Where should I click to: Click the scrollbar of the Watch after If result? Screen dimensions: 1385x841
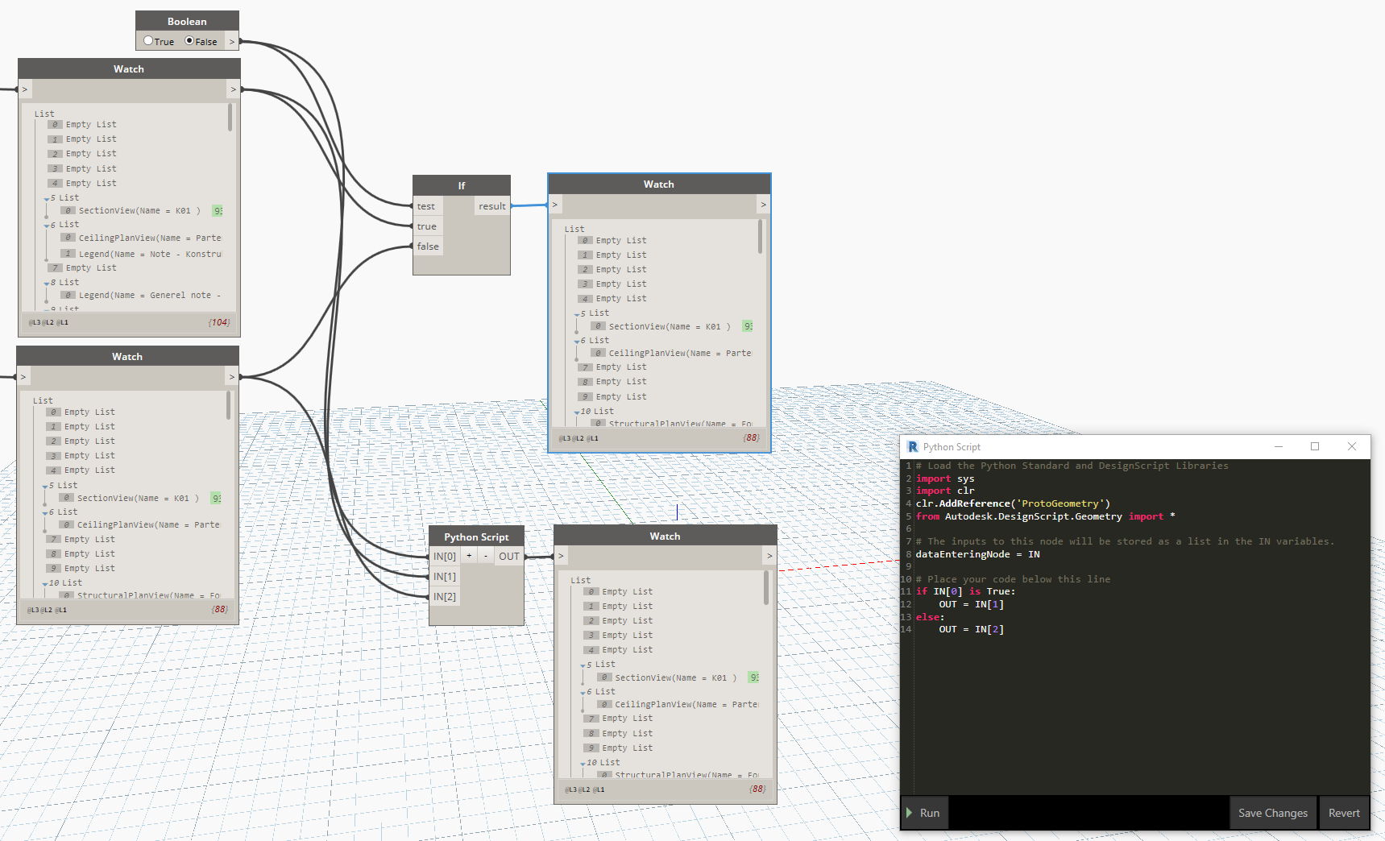[x=760, y=237]
